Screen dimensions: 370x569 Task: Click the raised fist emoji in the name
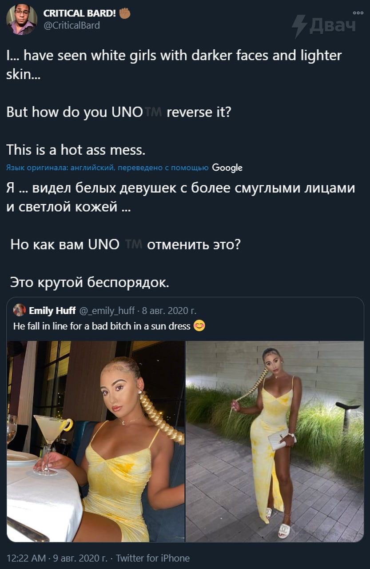(x=125, y=13)
